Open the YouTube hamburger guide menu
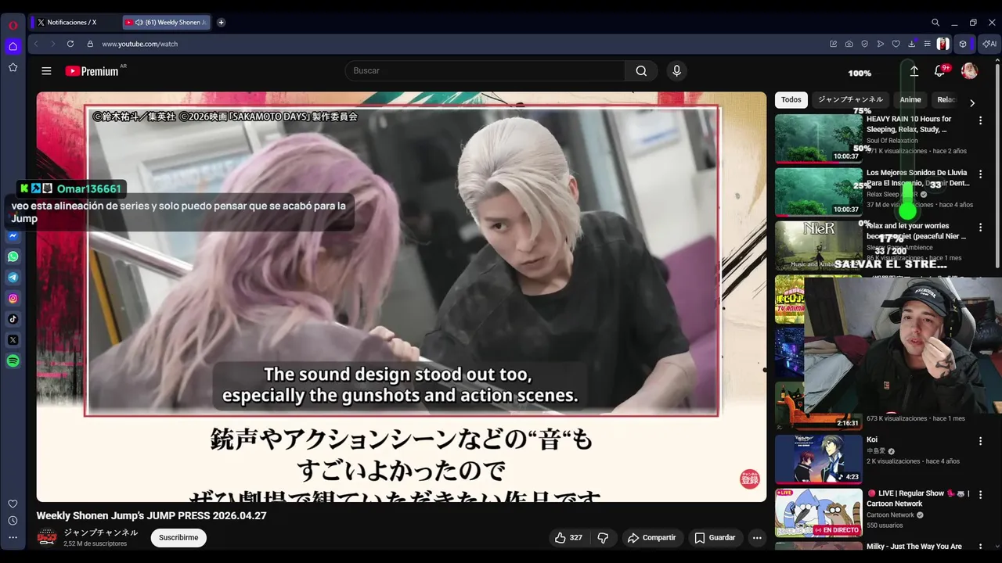1002x563 pixels. pyautogui.click(x=46, y=71)
